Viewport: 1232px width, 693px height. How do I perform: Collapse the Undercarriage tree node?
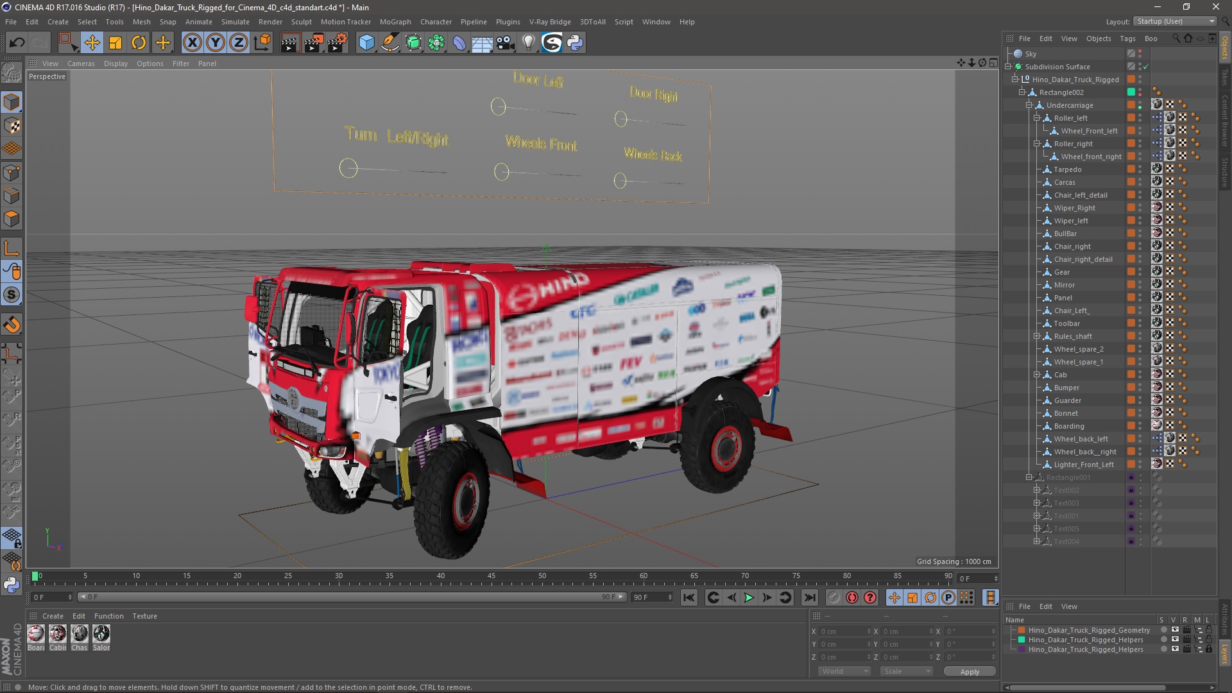[x=1029, y=105]
